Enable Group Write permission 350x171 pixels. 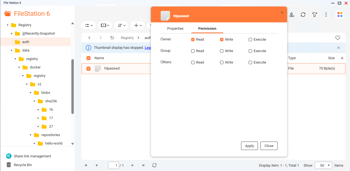(x=222, y=51)
